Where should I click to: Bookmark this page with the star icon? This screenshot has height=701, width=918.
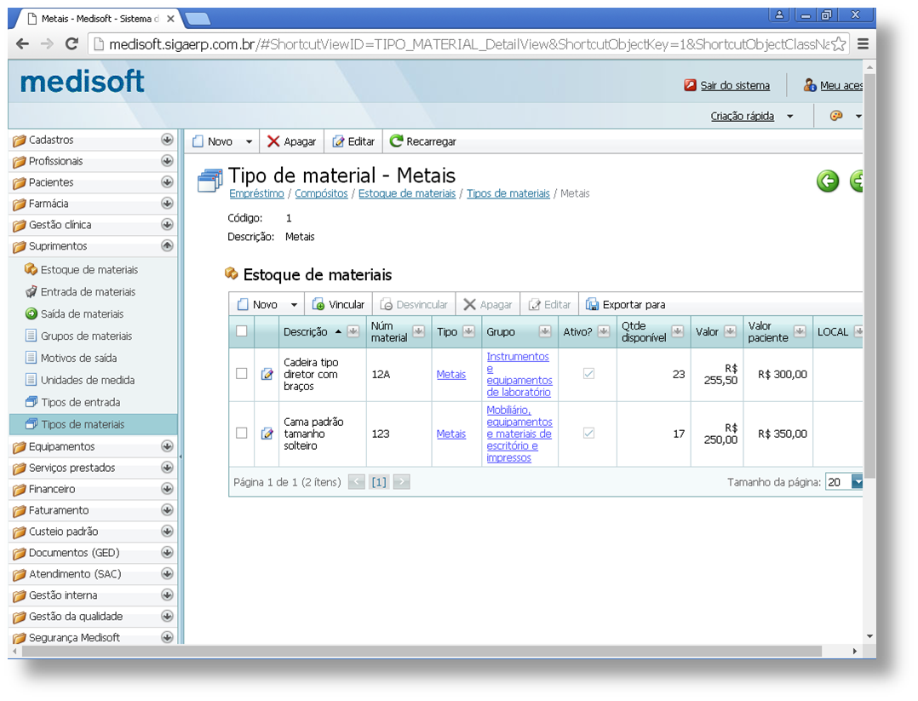(838, 44)
